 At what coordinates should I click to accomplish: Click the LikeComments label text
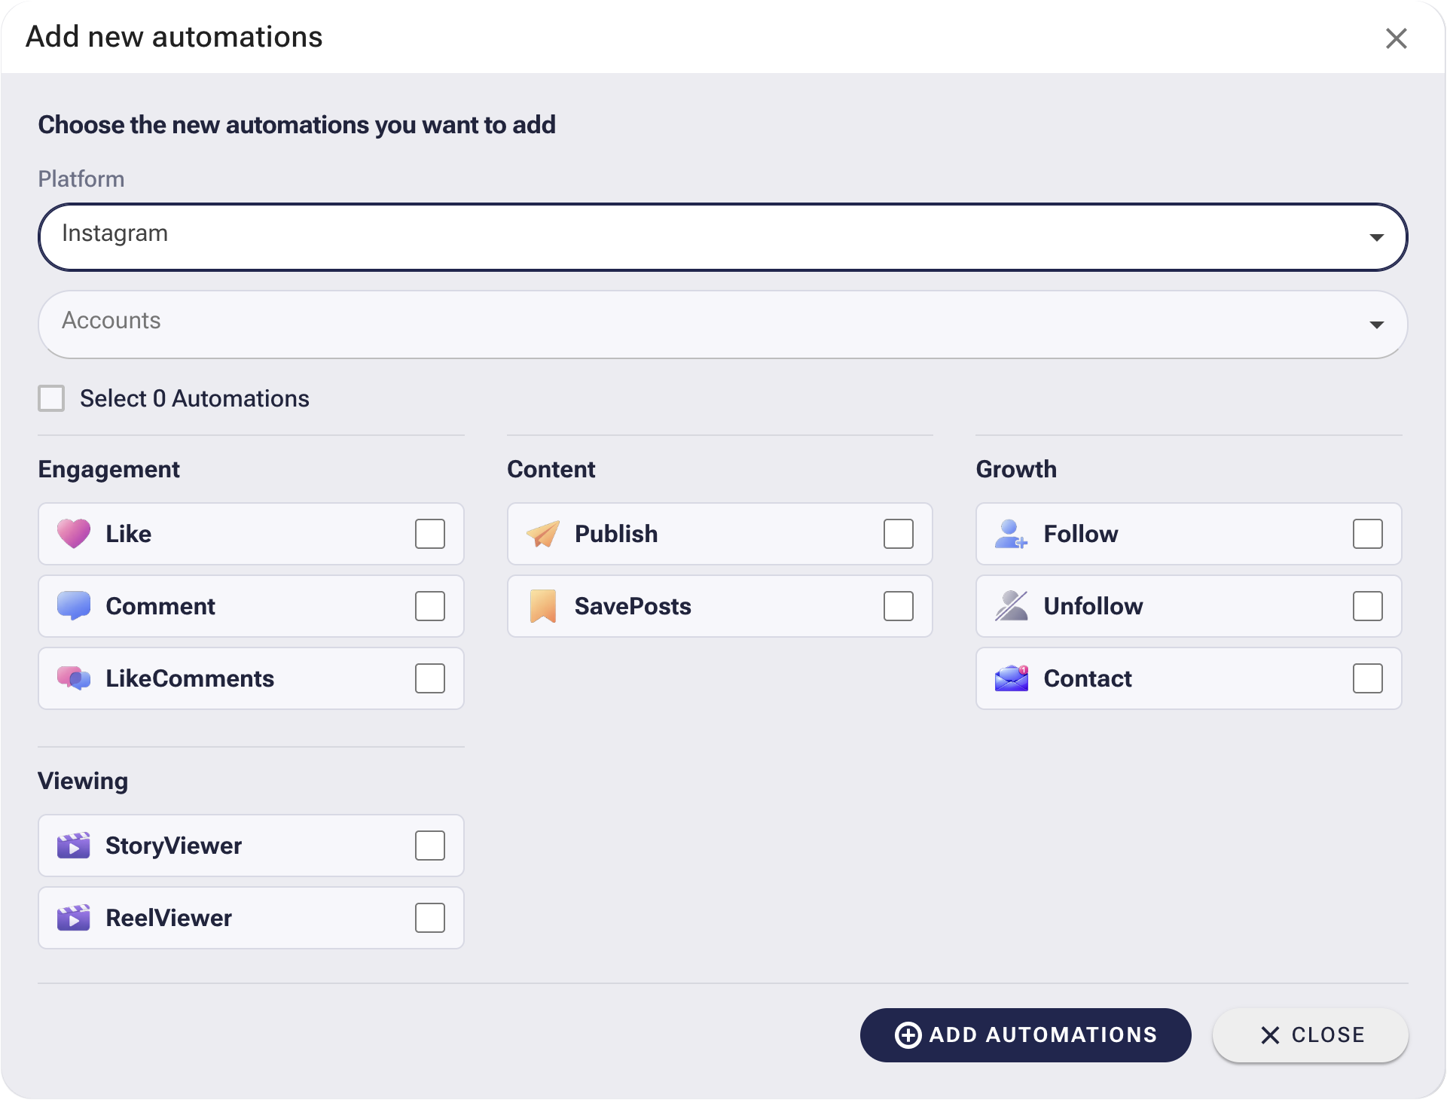pos(190,678)
